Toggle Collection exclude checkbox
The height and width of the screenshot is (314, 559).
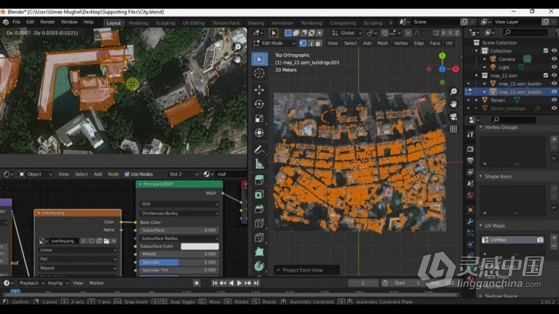pyautogui.click(x=545, y=51)
